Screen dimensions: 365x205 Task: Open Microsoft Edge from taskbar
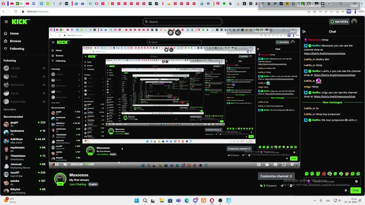(x=187, y=200)
